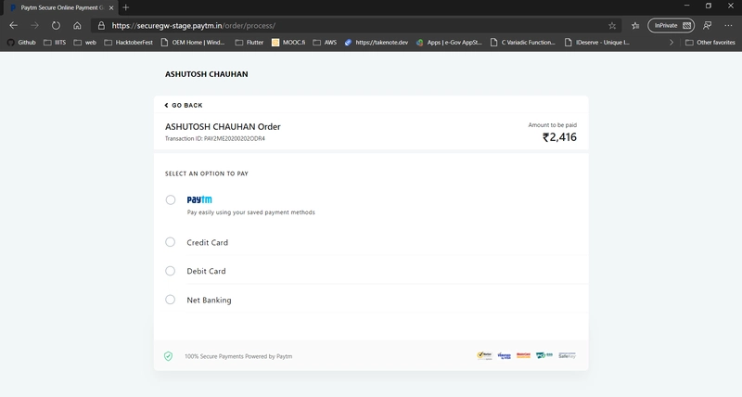
Task: Open the HacktoberFest bookmarks folder
Action: (x=129, y=42)
